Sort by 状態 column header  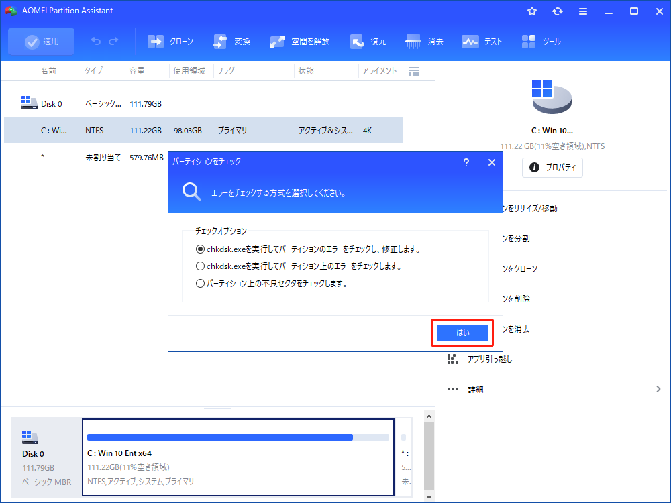[x=306, y=71]
